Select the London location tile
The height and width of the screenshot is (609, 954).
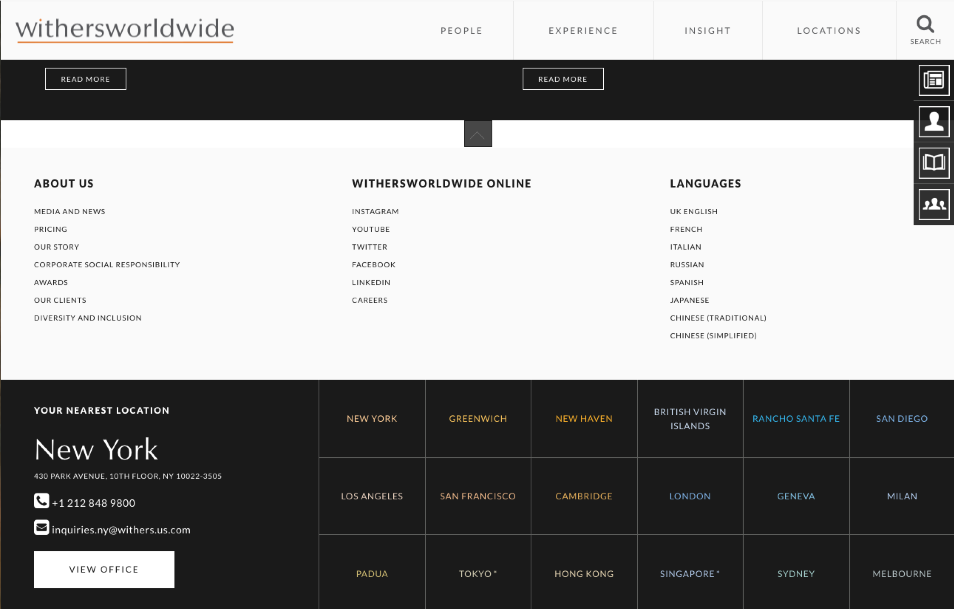(x=690, y=496)
